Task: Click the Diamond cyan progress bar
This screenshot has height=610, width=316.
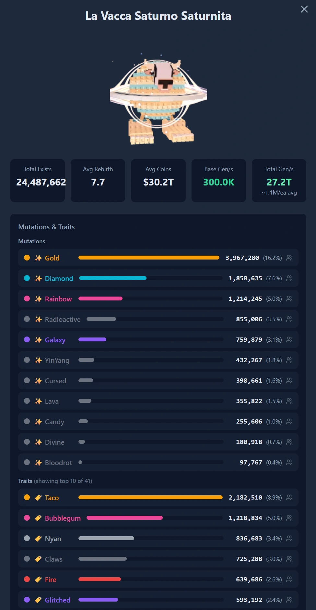Action: [113, 278]
